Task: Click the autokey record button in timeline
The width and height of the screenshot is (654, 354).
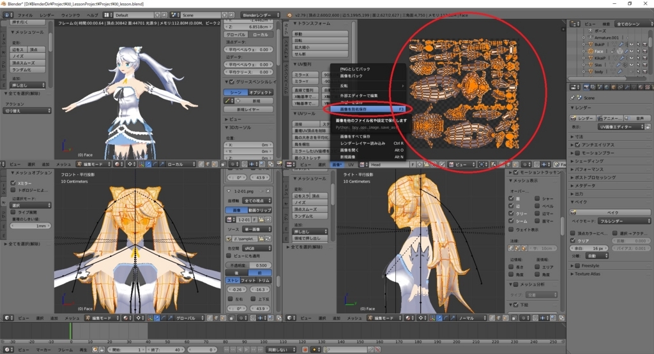Action: 305,350
